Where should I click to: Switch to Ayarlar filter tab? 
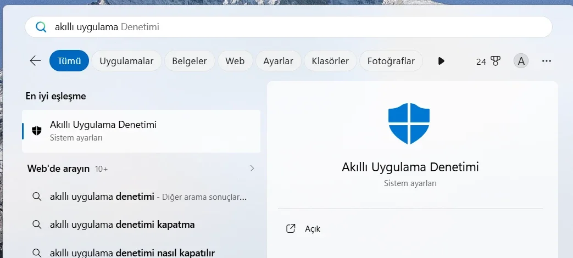click(278, 61)
